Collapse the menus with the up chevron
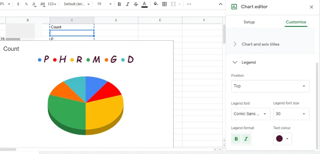Viewport: 320px width, 154px height. pos(221,4)
